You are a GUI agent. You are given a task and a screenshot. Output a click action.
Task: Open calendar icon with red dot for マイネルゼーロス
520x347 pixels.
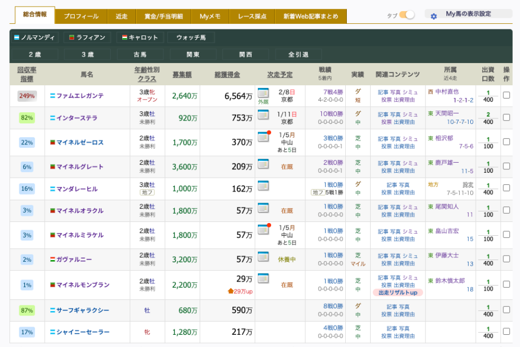tap(263, 137)
